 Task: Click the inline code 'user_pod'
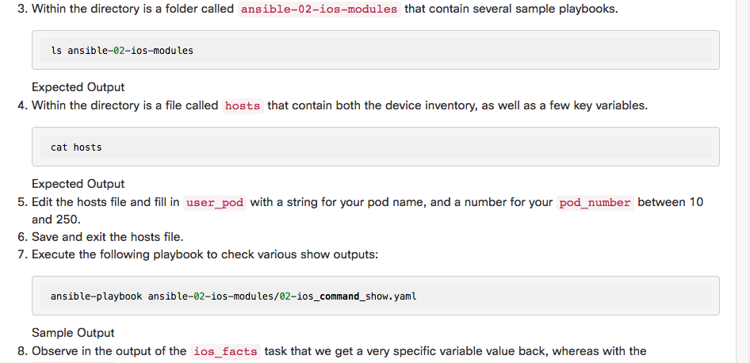pyautogui.click(x=215, y=202)
